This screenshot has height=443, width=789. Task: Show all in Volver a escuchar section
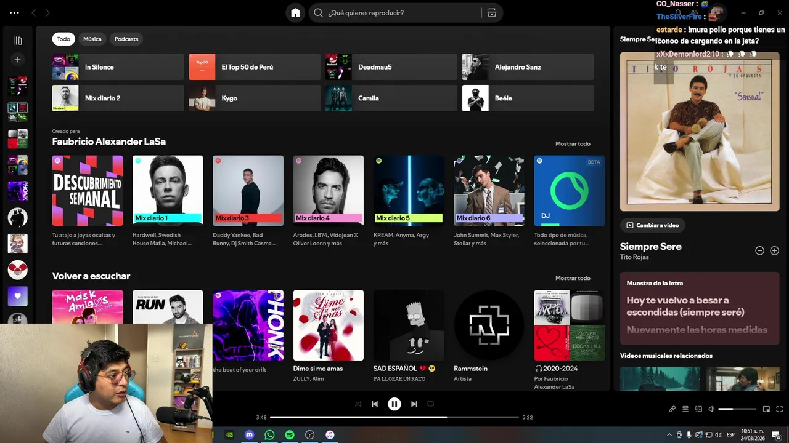[x=573, y=278]
